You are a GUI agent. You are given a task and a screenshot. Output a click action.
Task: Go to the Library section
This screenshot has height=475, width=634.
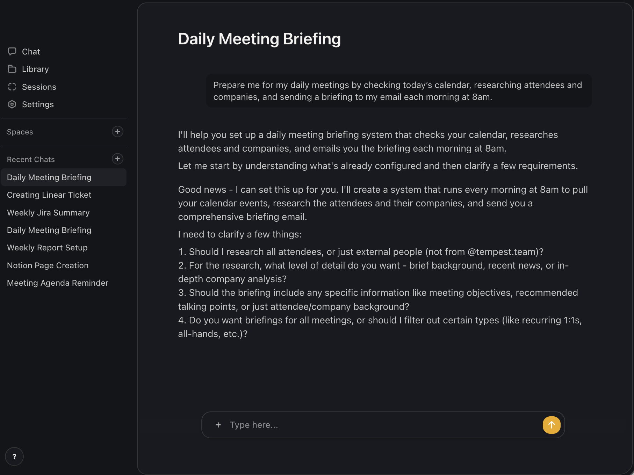pos(35,69)
